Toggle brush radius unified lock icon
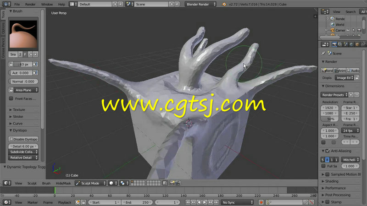 (11, 64)
